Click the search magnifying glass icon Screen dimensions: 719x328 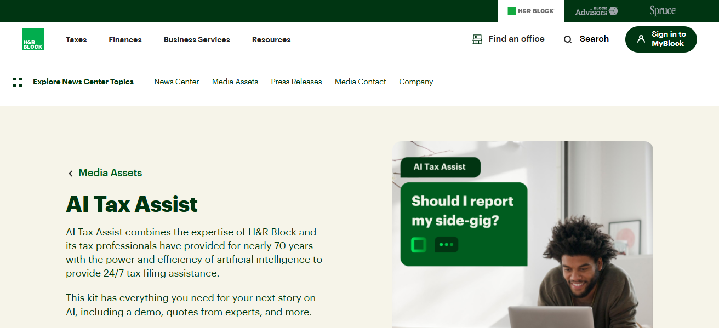(x=567, y=39)
